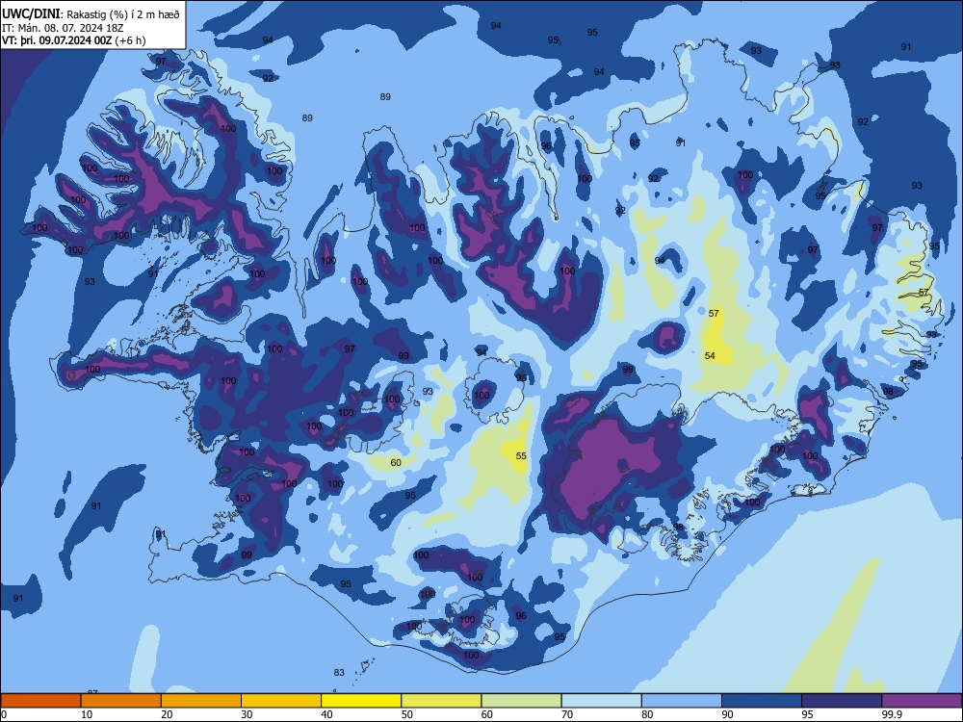Click the bright yellow 40–50 legend swatch
The image size is (963, 722).
pyautogui.click(x=361, y=701)
